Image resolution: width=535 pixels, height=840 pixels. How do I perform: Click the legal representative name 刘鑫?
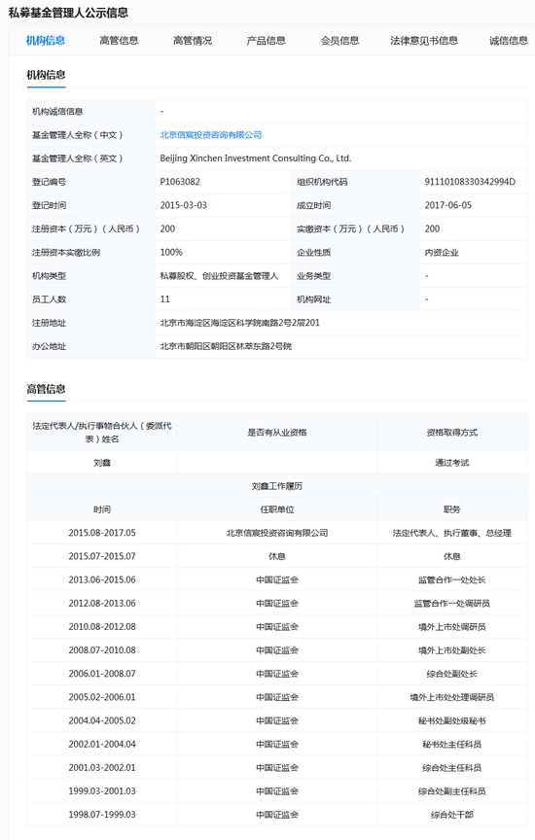[102, 463]
